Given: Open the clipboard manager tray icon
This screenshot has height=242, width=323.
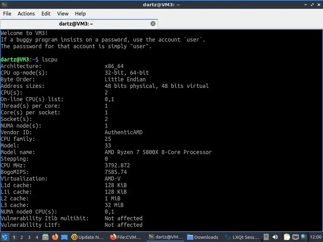Looking at the screenshot, I should pos(287,237).
